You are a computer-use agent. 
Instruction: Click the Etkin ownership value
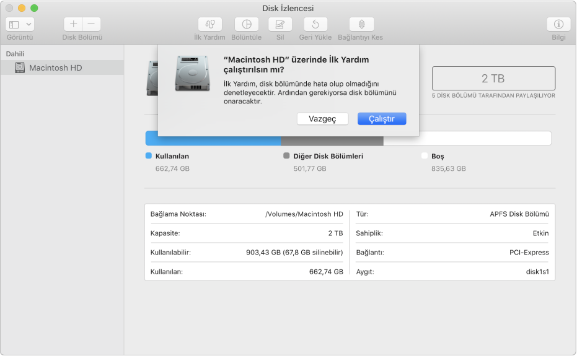coord(540,233)
